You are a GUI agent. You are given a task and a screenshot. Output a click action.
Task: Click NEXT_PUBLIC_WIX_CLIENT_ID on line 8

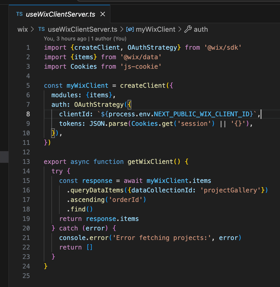click(x=201, y=114)
